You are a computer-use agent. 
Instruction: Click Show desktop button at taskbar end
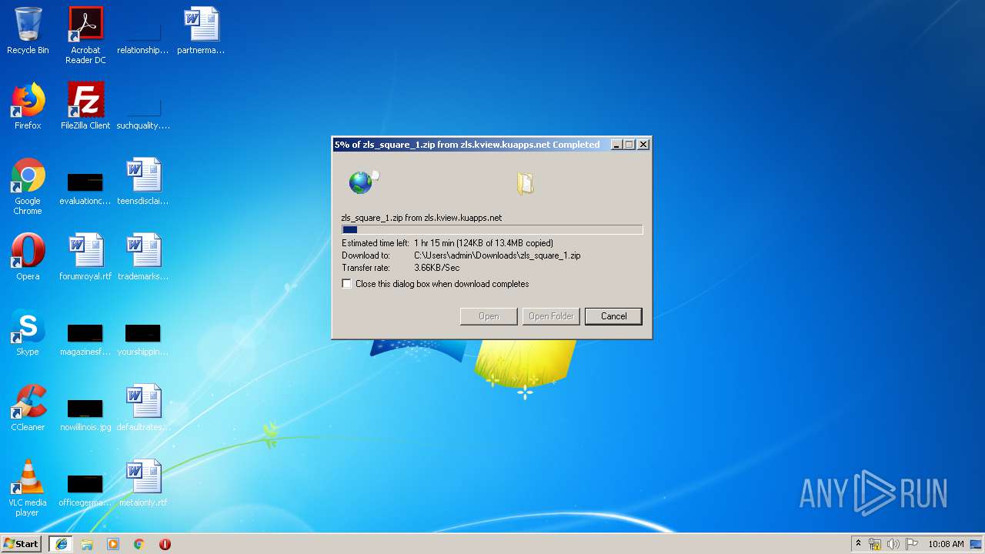(x=977, y=544)
